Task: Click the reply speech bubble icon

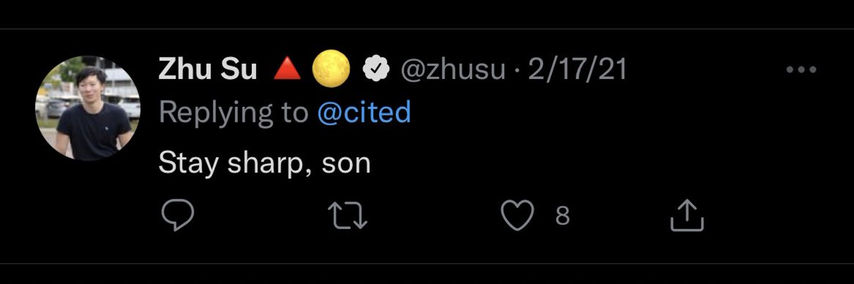Action: point(178,215)
